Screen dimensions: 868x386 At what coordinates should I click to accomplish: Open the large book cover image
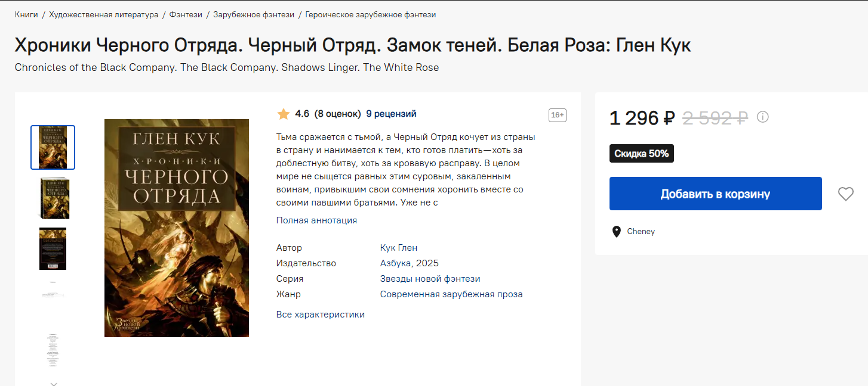(x=177, y=228)
